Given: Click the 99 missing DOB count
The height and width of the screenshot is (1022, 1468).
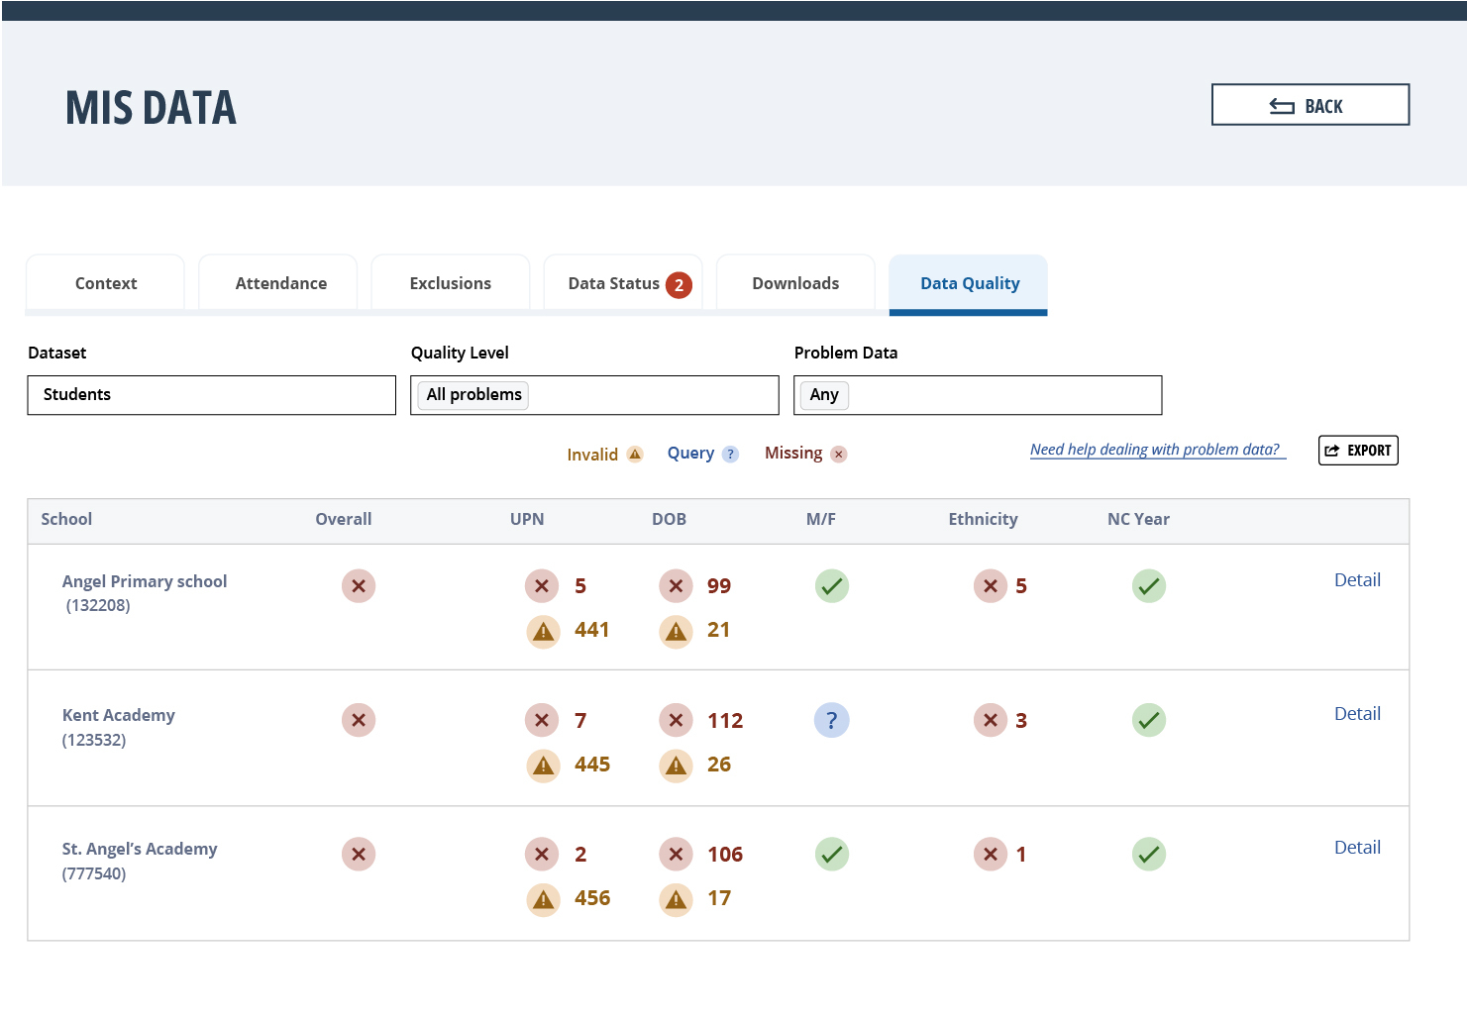Looking at the screenshot, I should coord(719,586).
